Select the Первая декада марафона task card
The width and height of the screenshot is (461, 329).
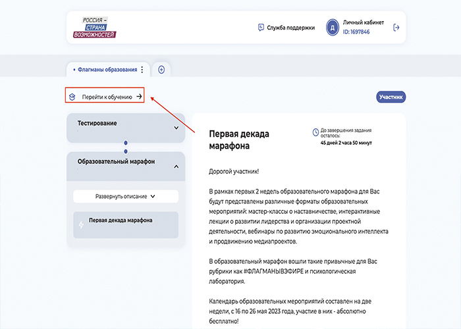pos(126,225)
